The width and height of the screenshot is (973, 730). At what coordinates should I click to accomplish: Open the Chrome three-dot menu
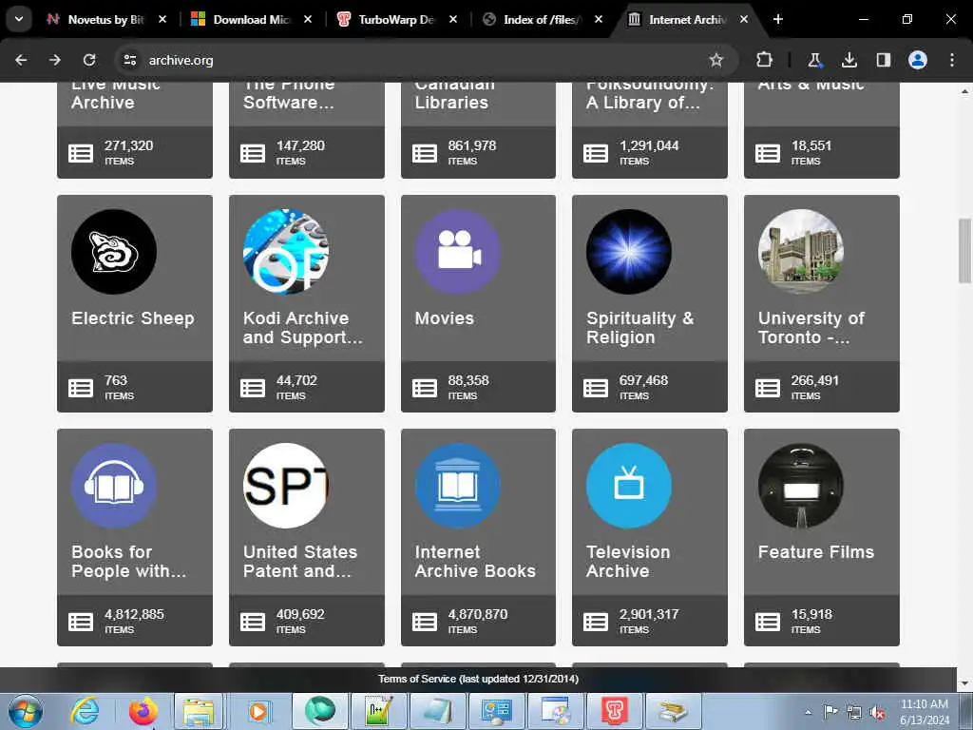click(x=952, y=60)
